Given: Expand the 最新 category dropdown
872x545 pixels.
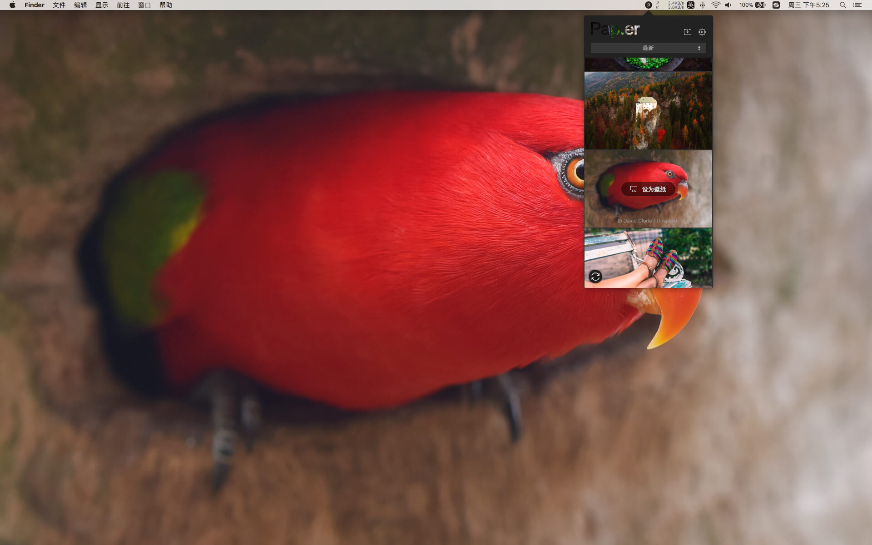Looking at the screenshot, I should (648, 48).
